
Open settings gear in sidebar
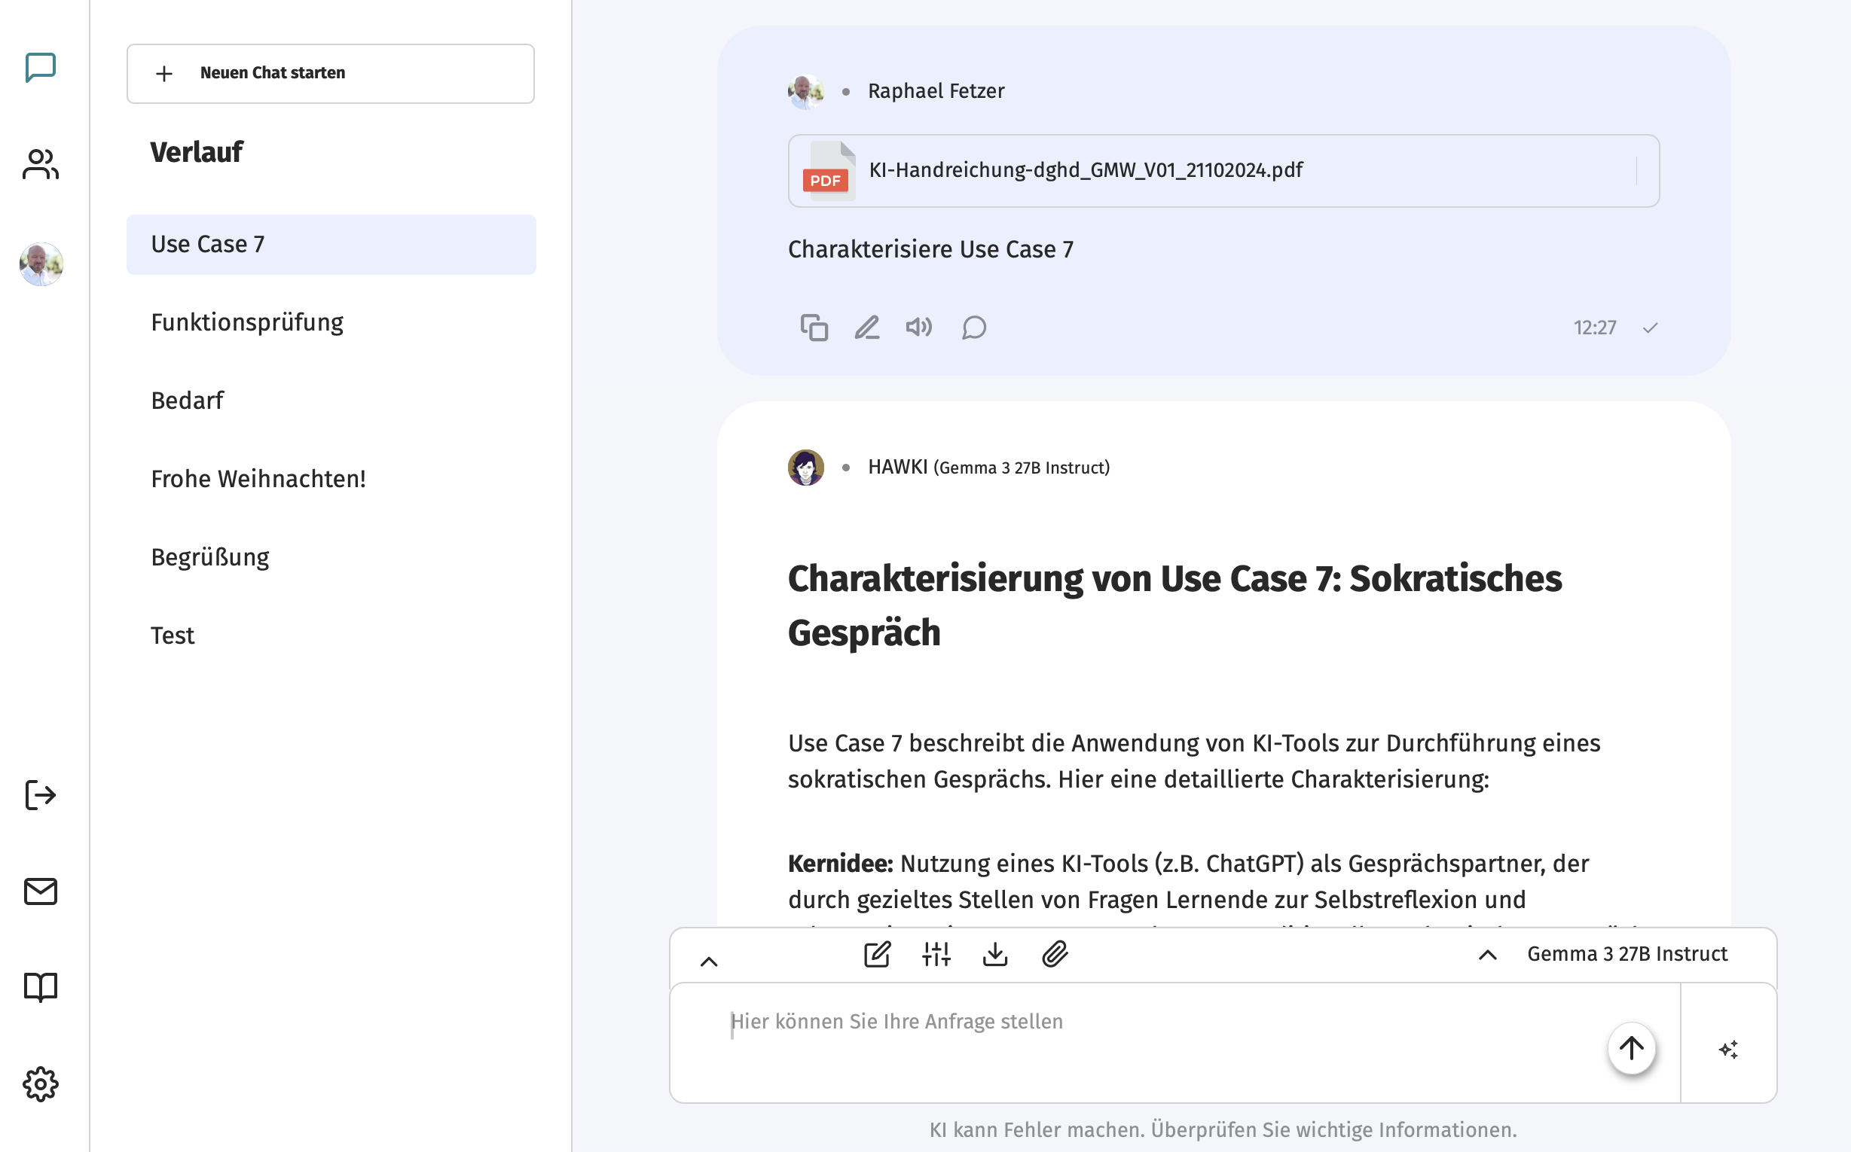[41, 1085]
